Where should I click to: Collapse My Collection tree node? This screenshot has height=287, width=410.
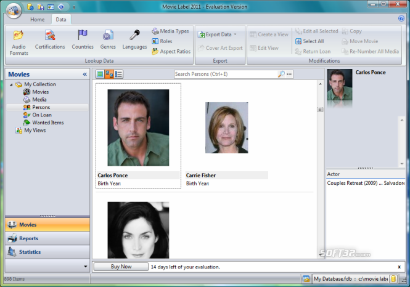(11, 84)
